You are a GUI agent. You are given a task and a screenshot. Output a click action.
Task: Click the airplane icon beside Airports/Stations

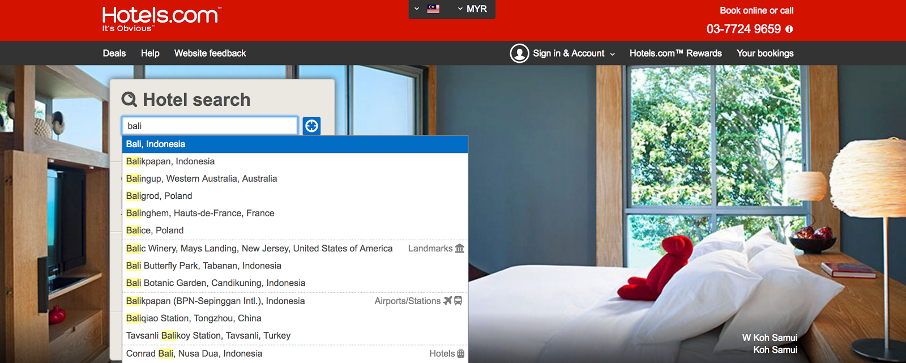[448, 301]
